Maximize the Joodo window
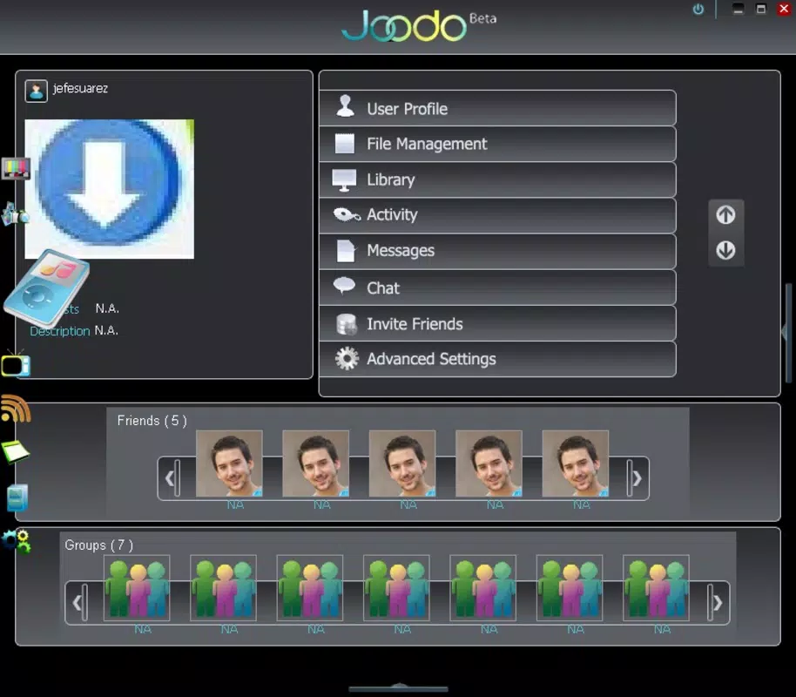Image resolution: width=796 pixels, height=697 pixels. (x=761, y=9)
